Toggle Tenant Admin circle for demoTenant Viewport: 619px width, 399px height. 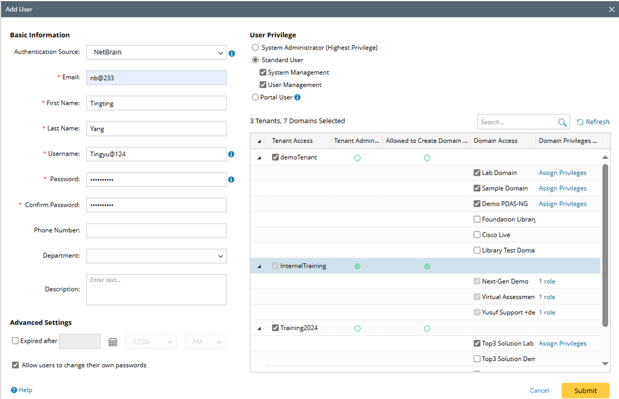coord(357,158)
